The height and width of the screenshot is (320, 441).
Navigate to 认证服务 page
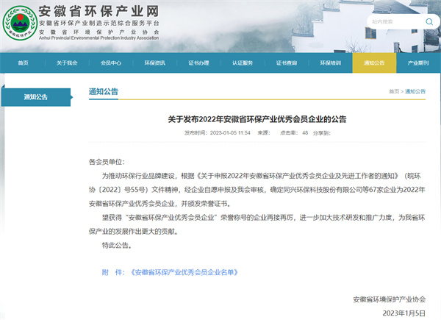243,63
